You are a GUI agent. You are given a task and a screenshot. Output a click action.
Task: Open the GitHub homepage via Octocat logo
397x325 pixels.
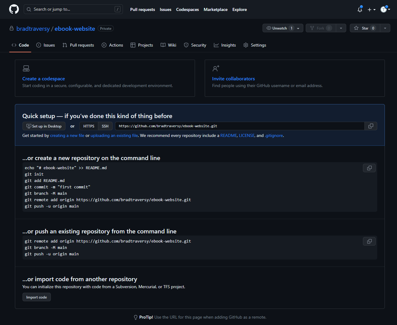(14, 9)
